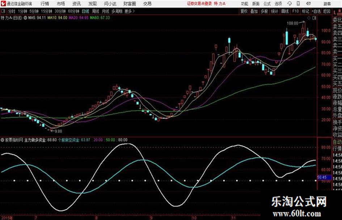342x220 pixels.
Task: Click the MA20: 84.95 indicator value
Action: pyautogui.click(x=79, y=18)
